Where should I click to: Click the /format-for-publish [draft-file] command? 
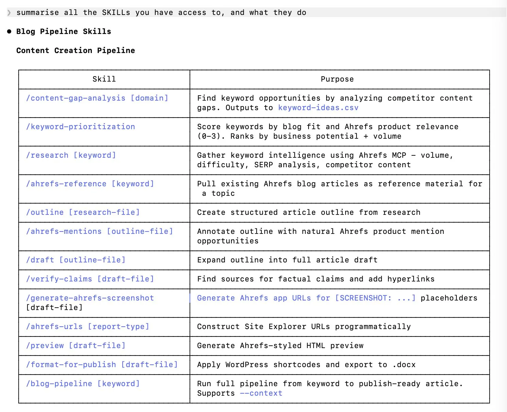click(102, 365)
